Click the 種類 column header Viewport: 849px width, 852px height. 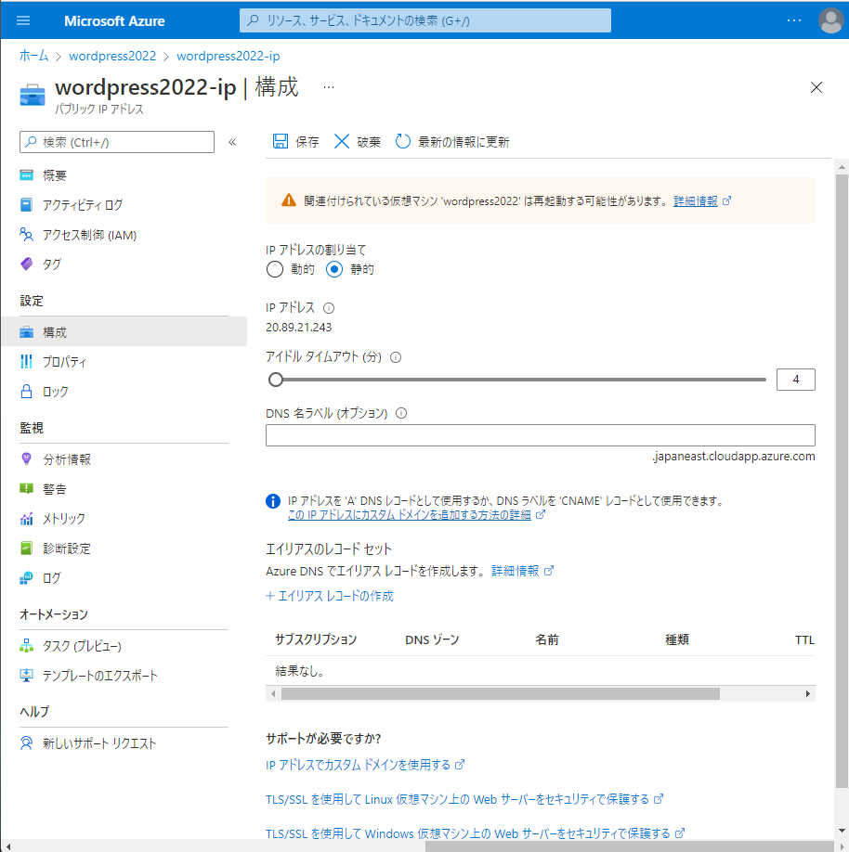coord(677,639)
